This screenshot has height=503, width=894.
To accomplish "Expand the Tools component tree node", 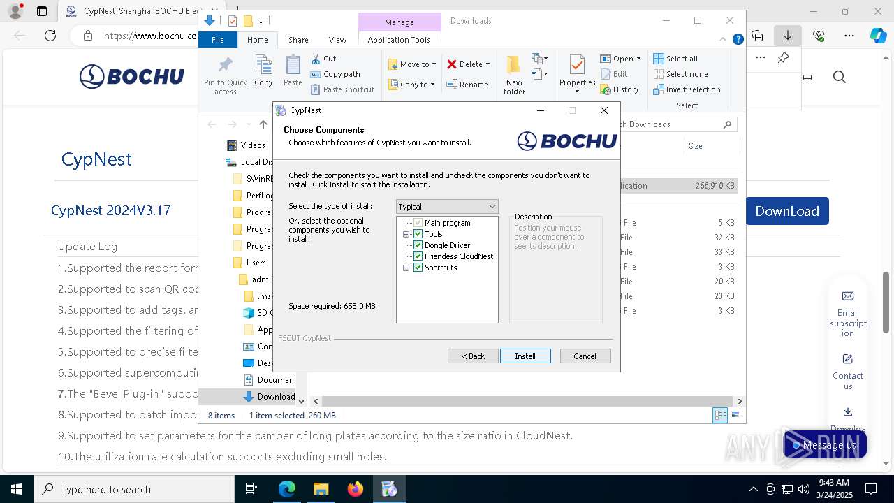I will (406, 235).
